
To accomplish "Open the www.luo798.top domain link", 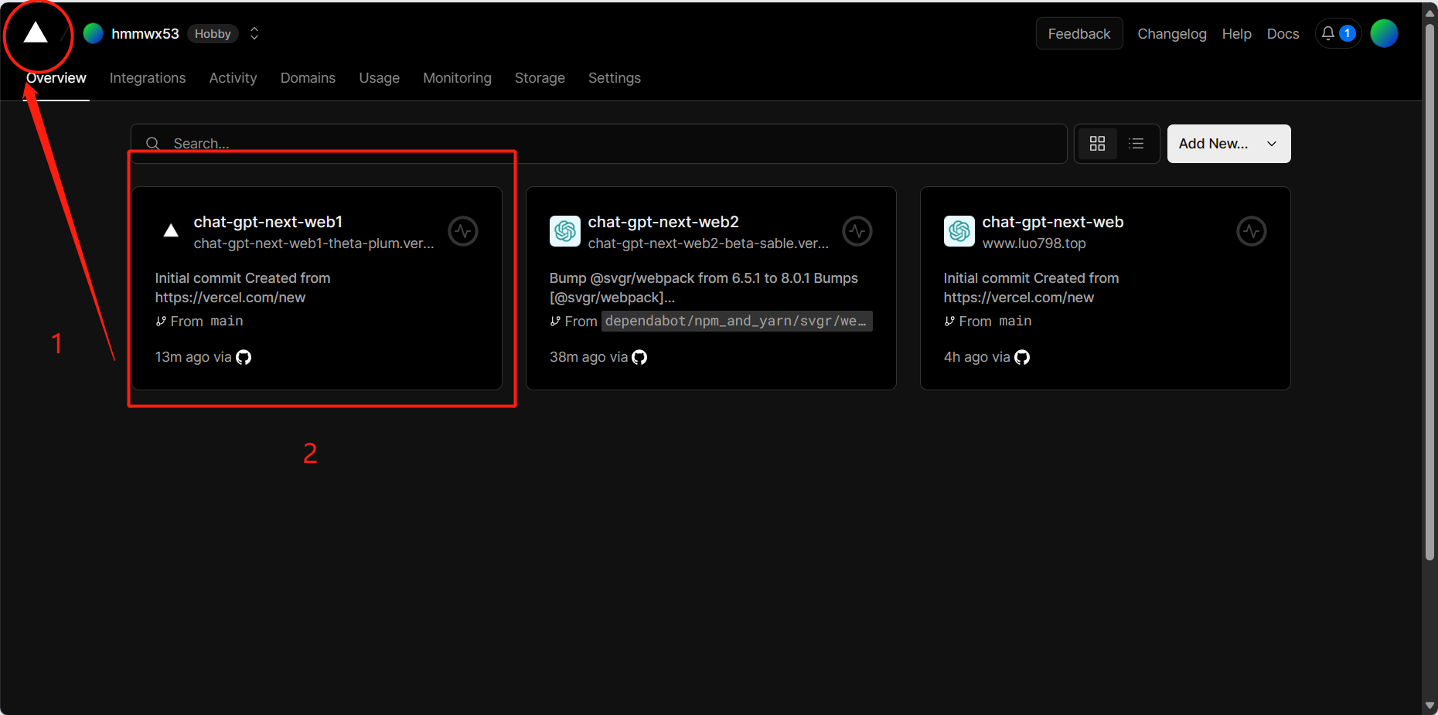I will coord(1034,243).
